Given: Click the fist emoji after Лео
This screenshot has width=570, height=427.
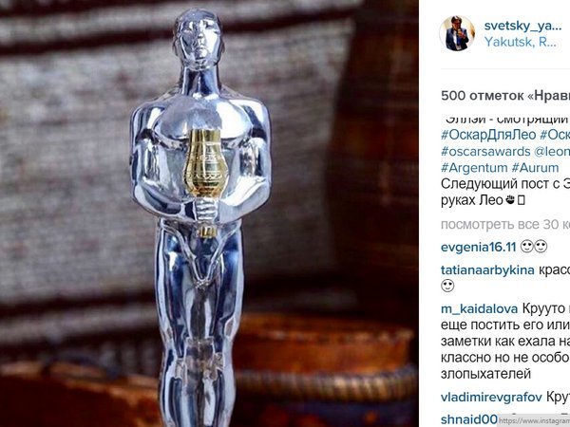Looking at the screenshot, I should click(510, 200).
